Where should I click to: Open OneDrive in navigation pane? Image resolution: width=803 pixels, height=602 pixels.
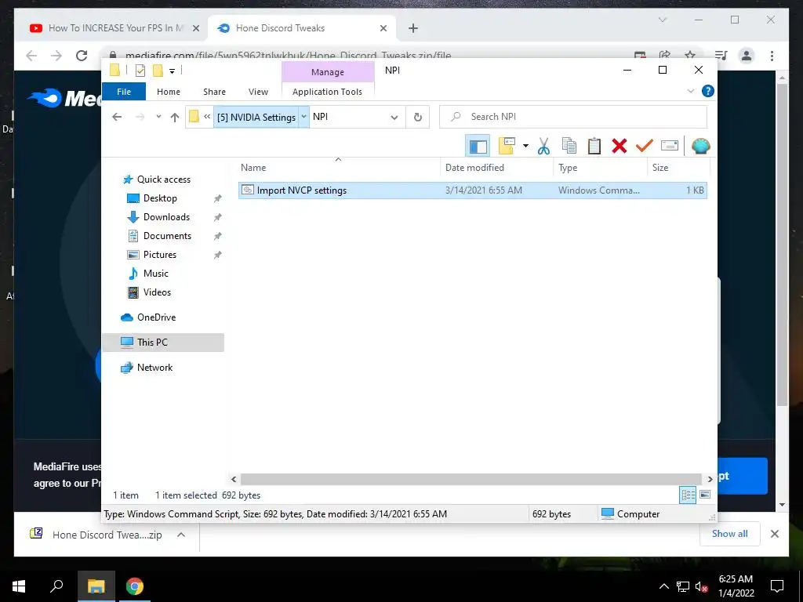[x=156, y=317]
